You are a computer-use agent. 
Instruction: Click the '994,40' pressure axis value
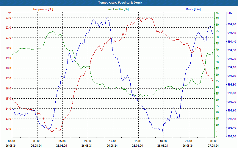coord(232,42)
